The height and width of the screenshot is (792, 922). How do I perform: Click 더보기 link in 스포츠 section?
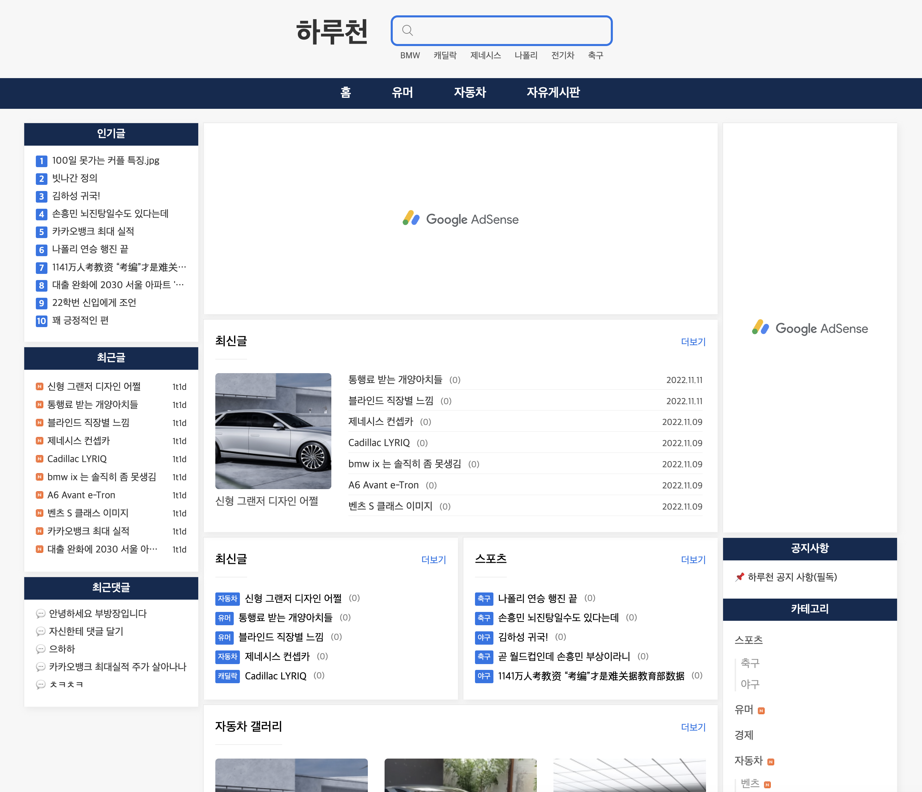point(693,559)
